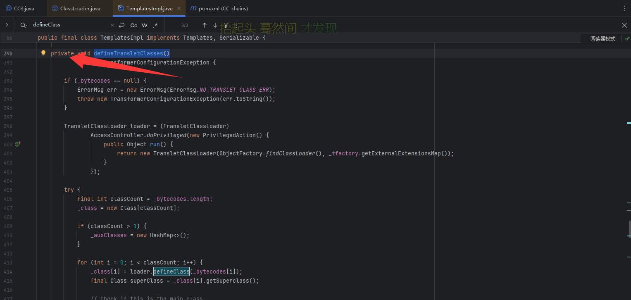Click the green implementation gutter icon on line 400
This screenshot has height=300, width=631.
coord(17,144)
